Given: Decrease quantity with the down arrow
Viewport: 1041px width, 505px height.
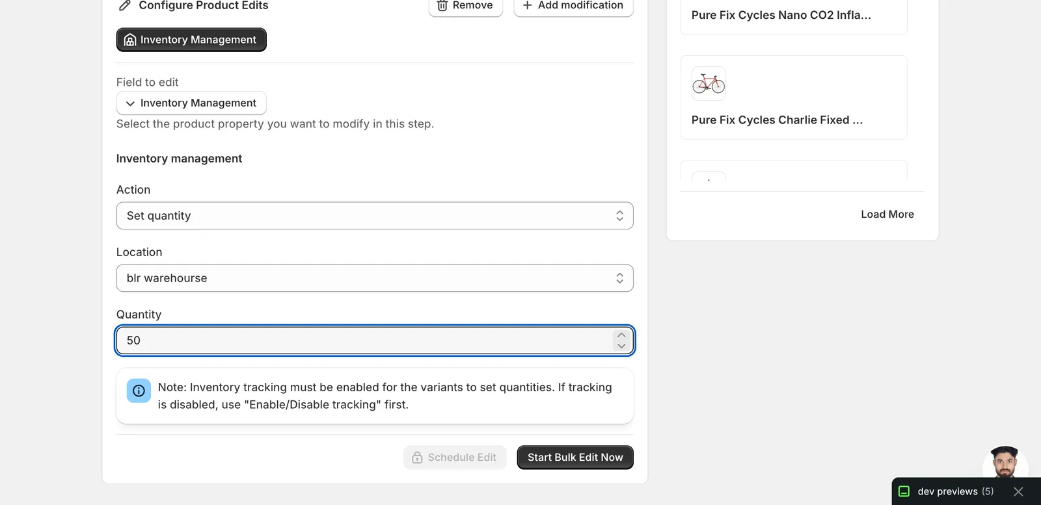Looking at the screenshot, I should point(621,346).
